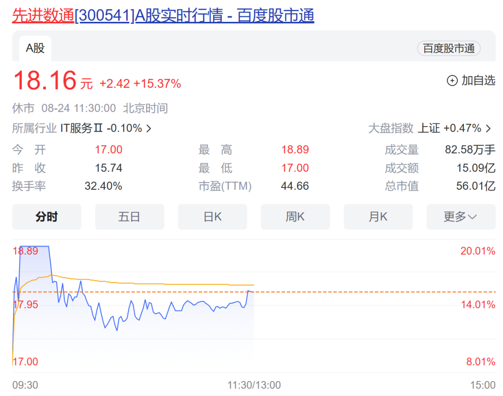Viewport: 503px width, 396px height.
Task: Click the +15.37% change value
Action: coord(157,84)
